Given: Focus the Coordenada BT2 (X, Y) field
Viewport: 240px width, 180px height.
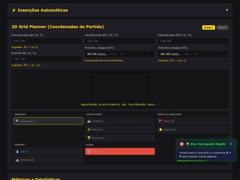Looking at the screenshot, I should coord(193,41).
